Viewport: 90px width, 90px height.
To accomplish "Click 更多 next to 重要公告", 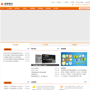I will pyautogui.click(x=28, y=48).
